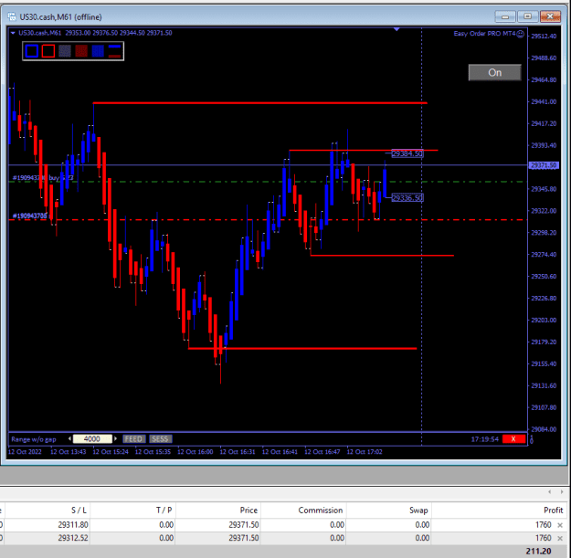Decrease range value with left arrow
This screenshot has height=558, width=571.
(69, 438)
